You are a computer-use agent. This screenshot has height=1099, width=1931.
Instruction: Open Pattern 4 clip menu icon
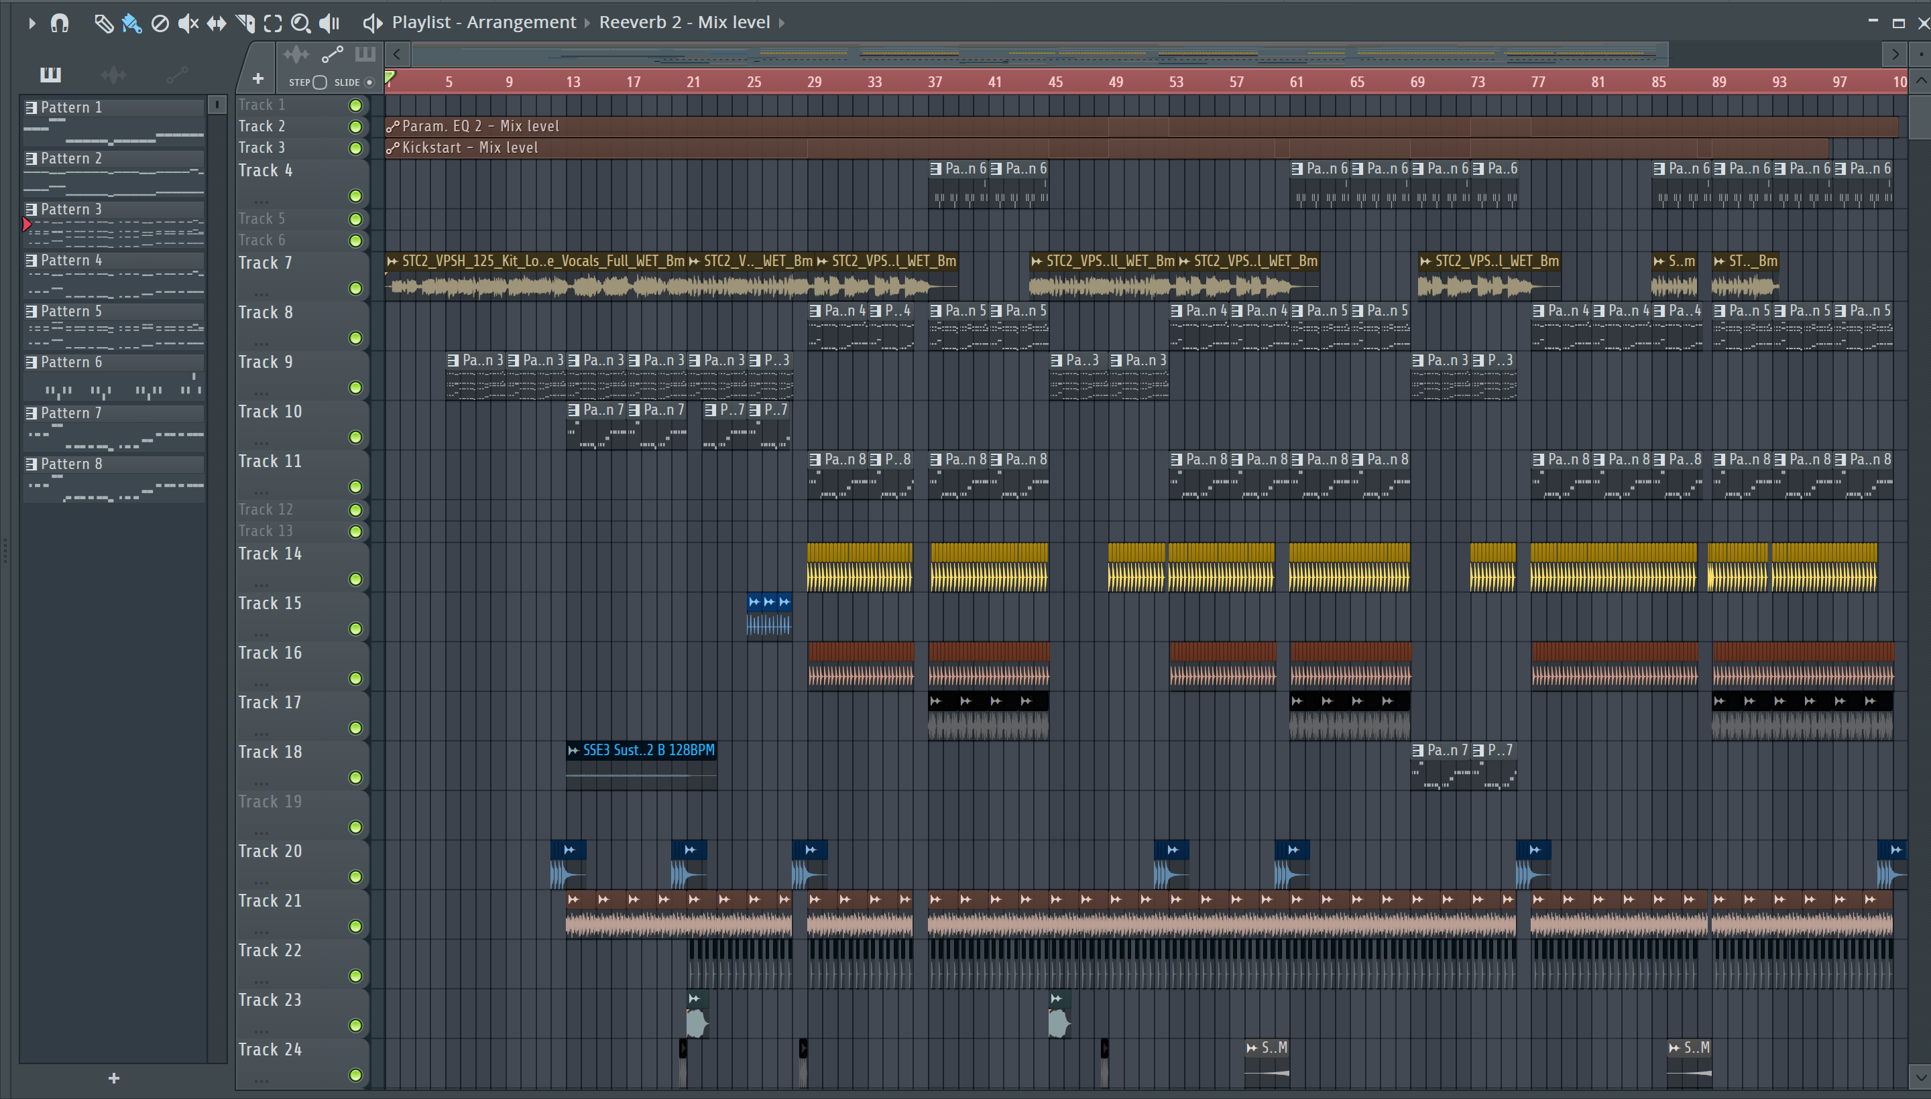31,261
